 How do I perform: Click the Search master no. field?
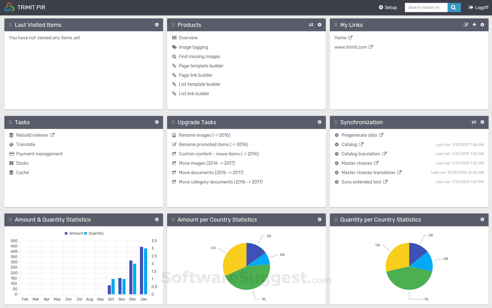click(426, 7)
